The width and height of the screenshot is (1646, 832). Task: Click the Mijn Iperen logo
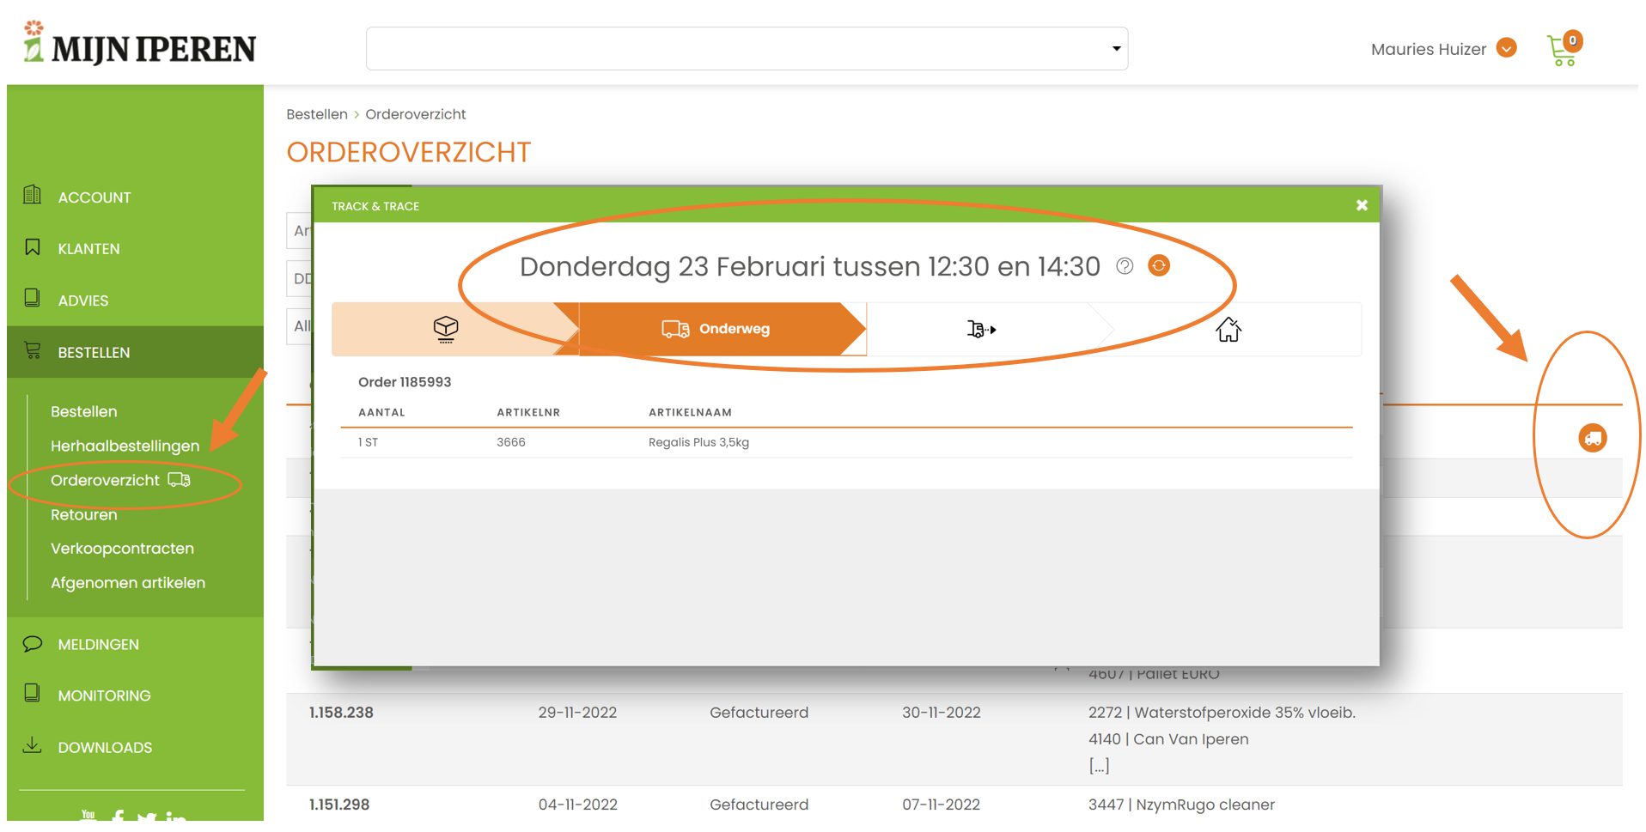139,45
